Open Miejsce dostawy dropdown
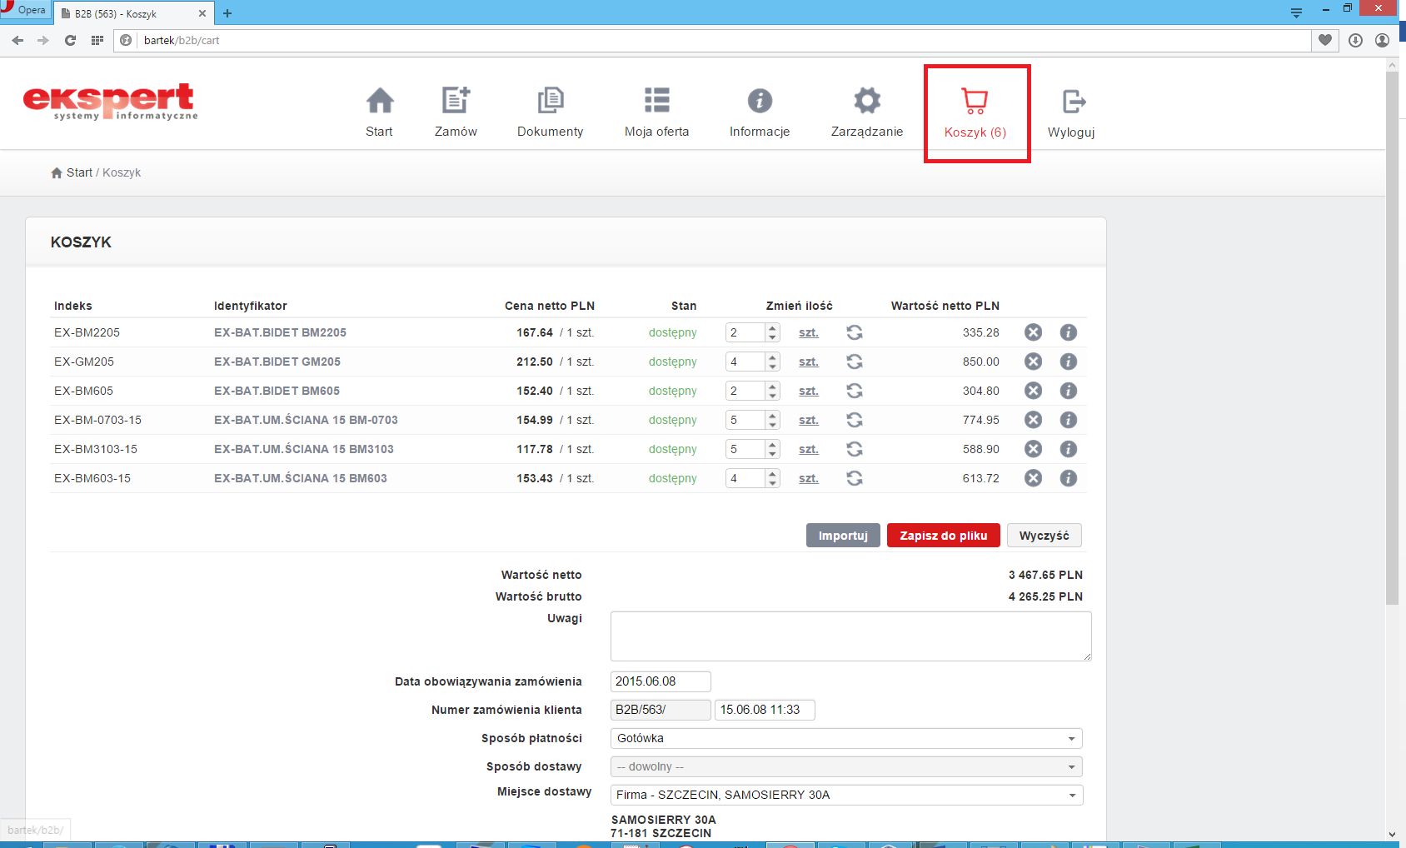This screenshot has height=848, width=1406. 846,795
